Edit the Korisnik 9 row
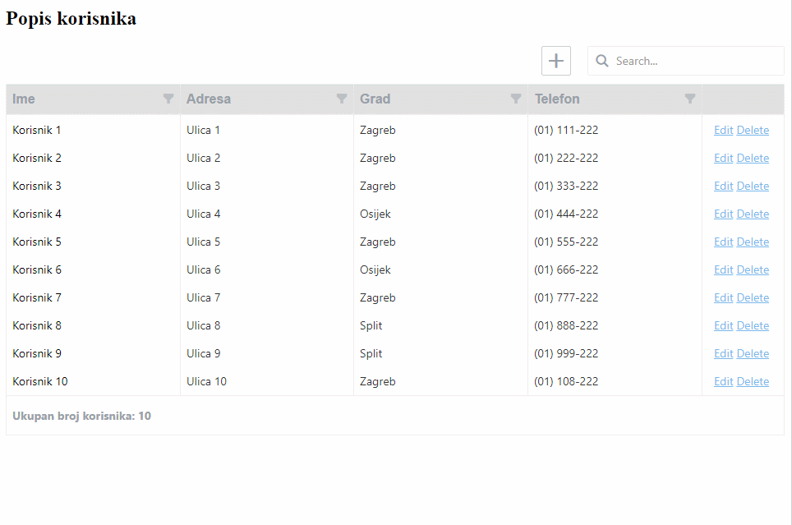792x525 pixels. point(723,354)
